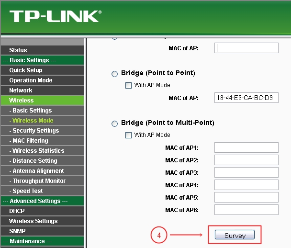Click the Maintenance section header
The image size is (291, 248).
(x=42, y=241)
